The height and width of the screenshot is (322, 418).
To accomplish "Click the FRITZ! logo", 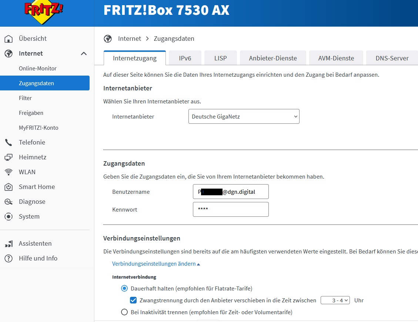I will click(43, 12).
